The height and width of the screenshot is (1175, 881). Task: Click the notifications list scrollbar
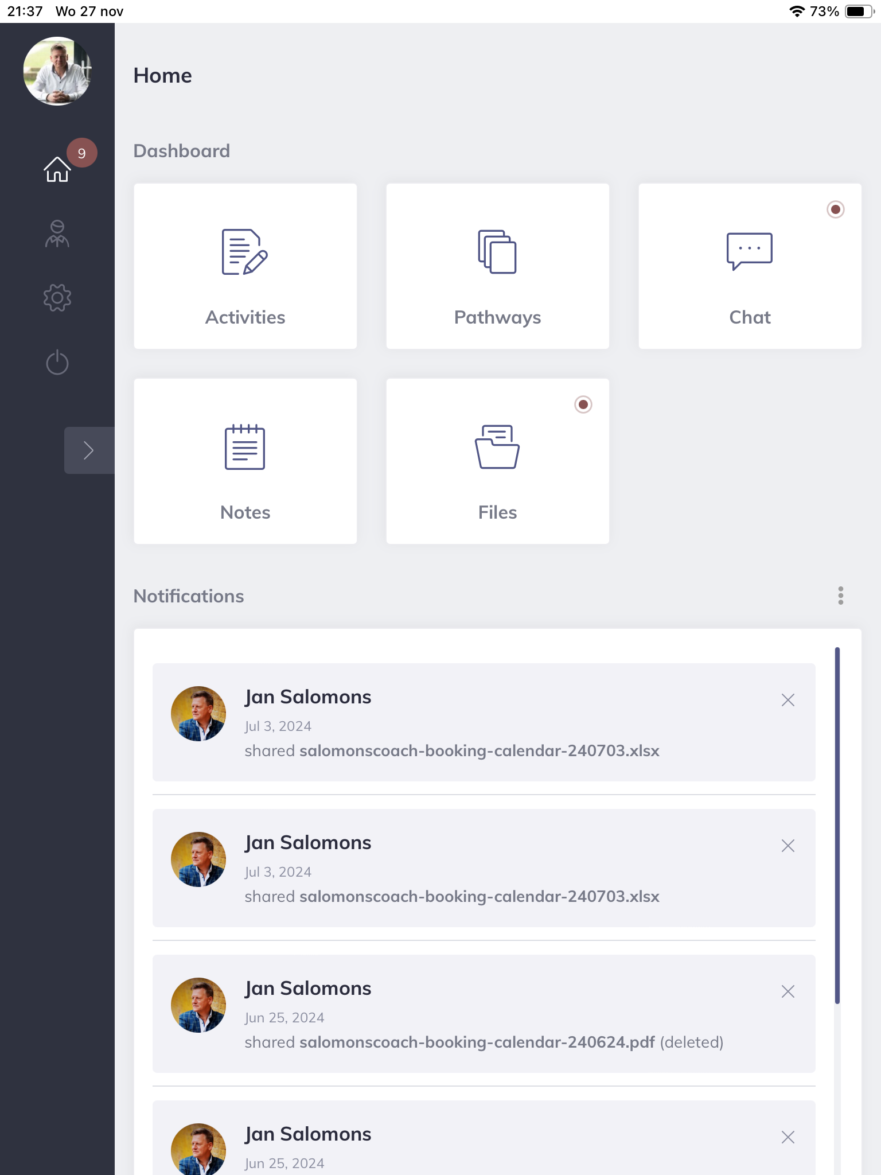(x=837, y=825)
